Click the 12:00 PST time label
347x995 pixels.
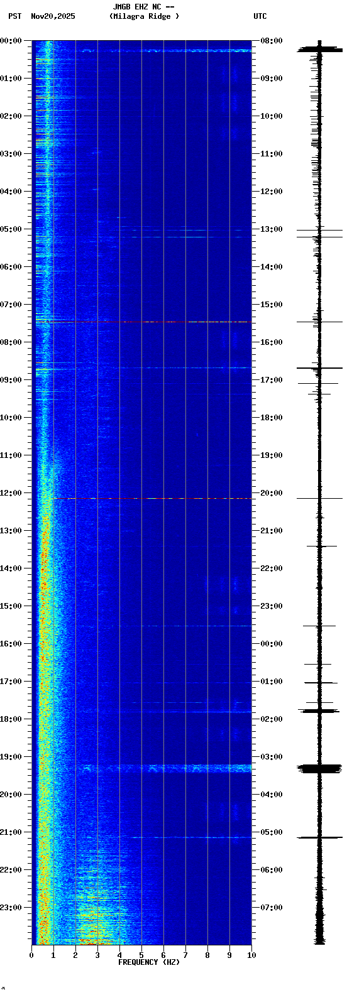11,493
